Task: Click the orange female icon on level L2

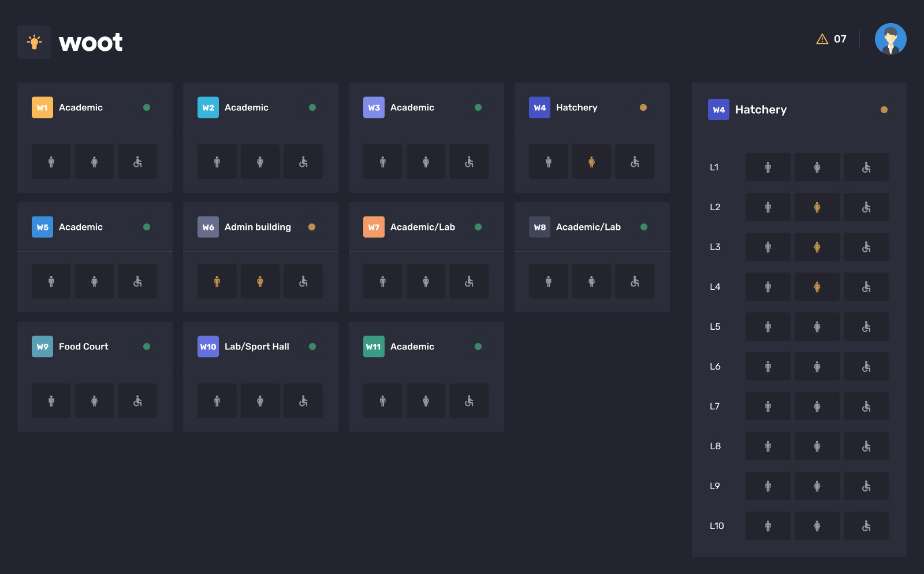Action: 817,207
